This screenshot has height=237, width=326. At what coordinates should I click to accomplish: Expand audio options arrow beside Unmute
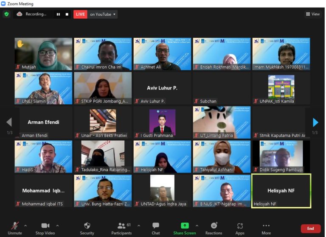(25, 226)
